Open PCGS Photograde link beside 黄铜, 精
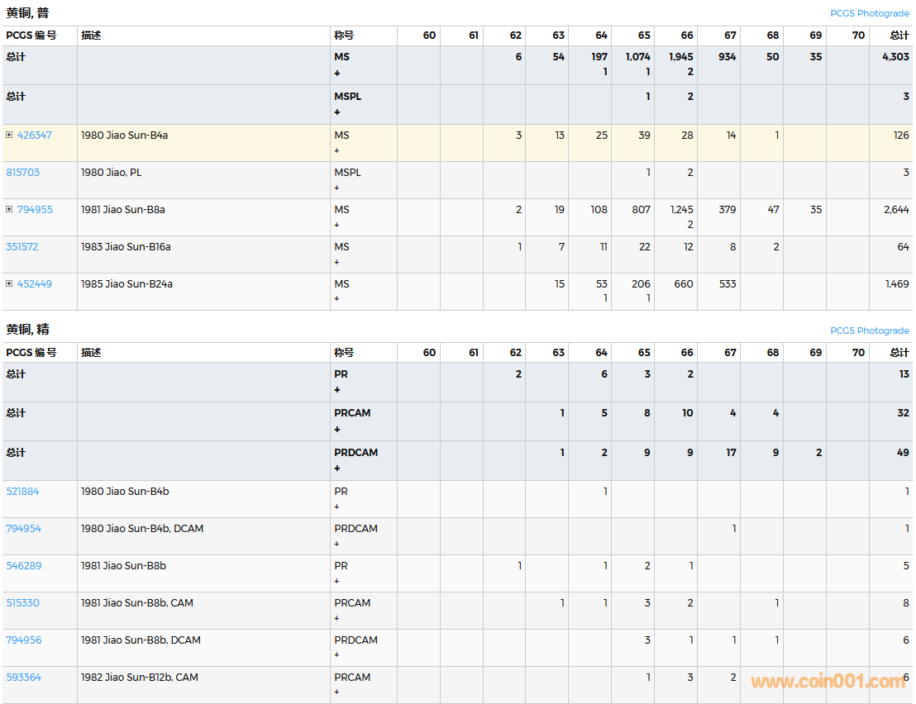Screen dimensions: 916x704 point(869,331)
